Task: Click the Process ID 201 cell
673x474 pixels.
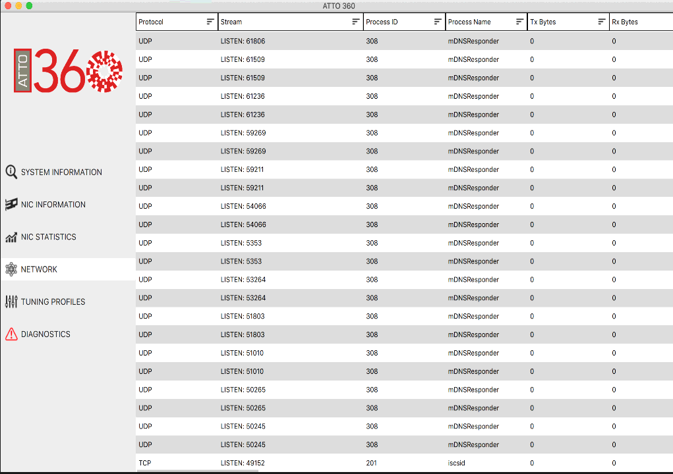Action: [x=371, y=463]
